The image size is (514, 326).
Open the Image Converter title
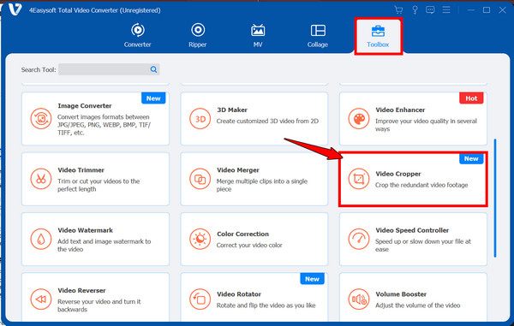click(85, 106)
